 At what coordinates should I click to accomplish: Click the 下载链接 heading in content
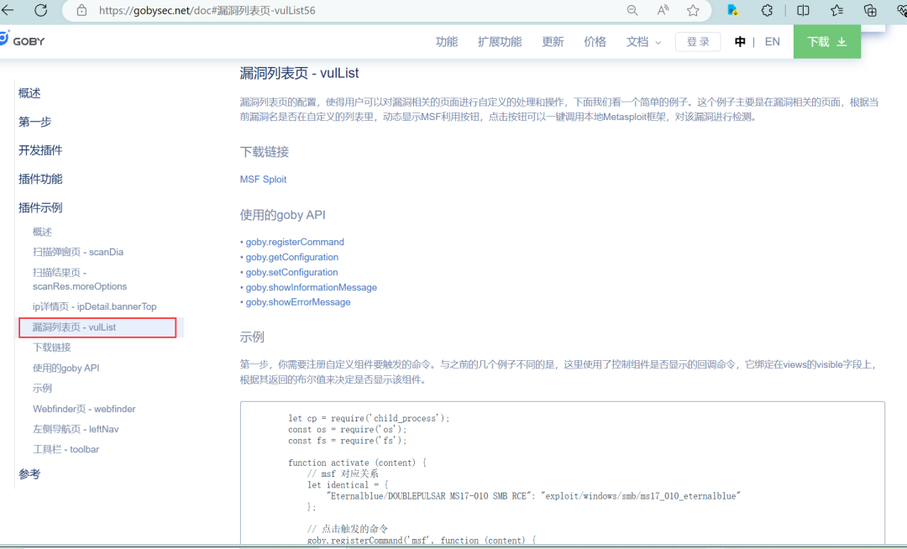click(265, 152)
